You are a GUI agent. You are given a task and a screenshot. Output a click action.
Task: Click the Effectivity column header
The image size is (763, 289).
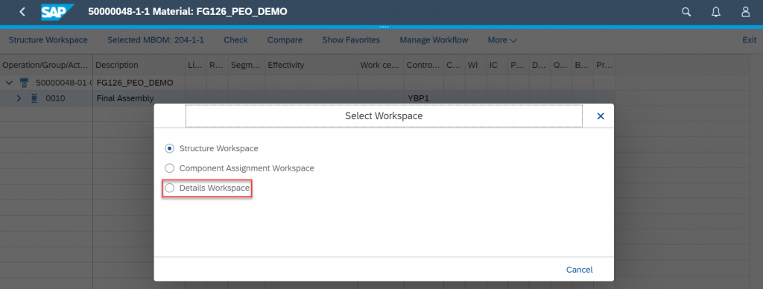pyautogui.click(x=311, y=65)
